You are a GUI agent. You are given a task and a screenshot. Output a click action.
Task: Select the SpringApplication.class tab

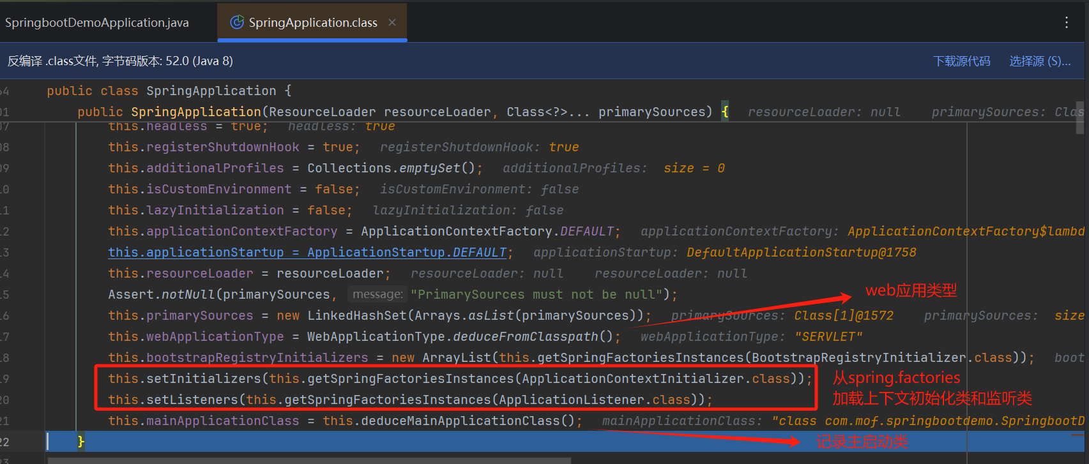click(x=312, y=23)
